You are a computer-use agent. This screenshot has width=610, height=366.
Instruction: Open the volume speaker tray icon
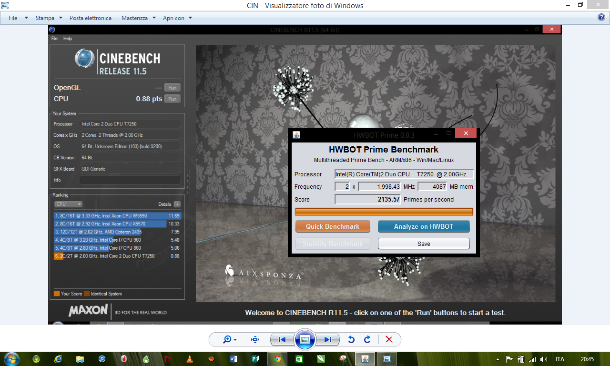[544, 359]
